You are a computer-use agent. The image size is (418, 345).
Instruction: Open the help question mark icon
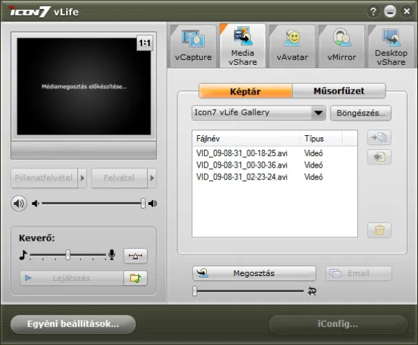tap(373, 12)
